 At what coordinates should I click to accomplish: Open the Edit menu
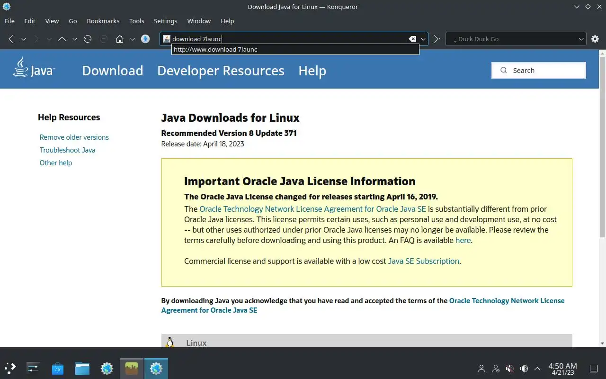point(30,21)
